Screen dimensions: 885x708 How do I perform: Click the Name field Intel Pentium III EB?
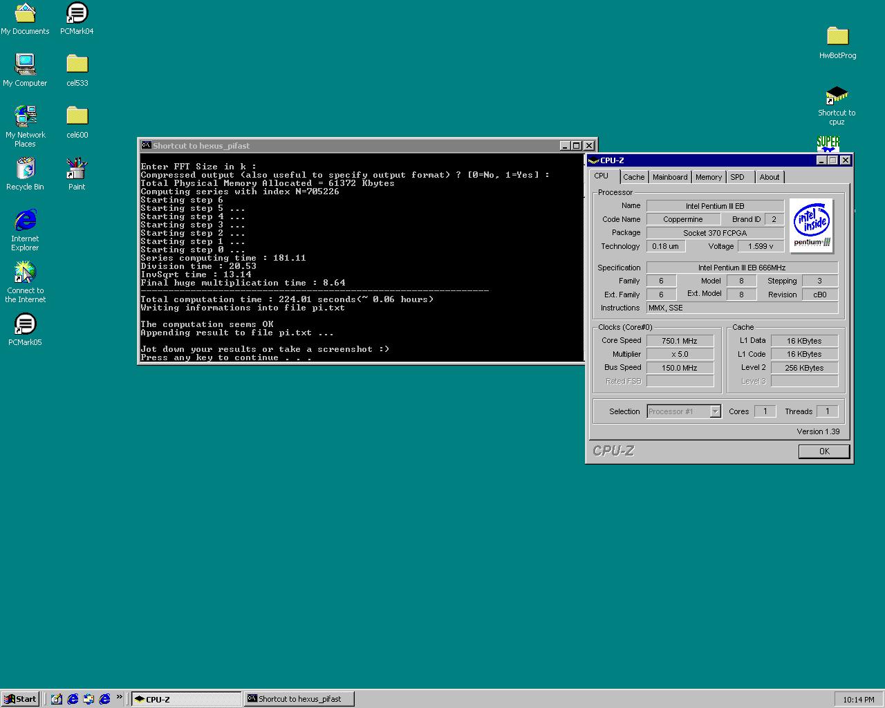tap(715, 206)
